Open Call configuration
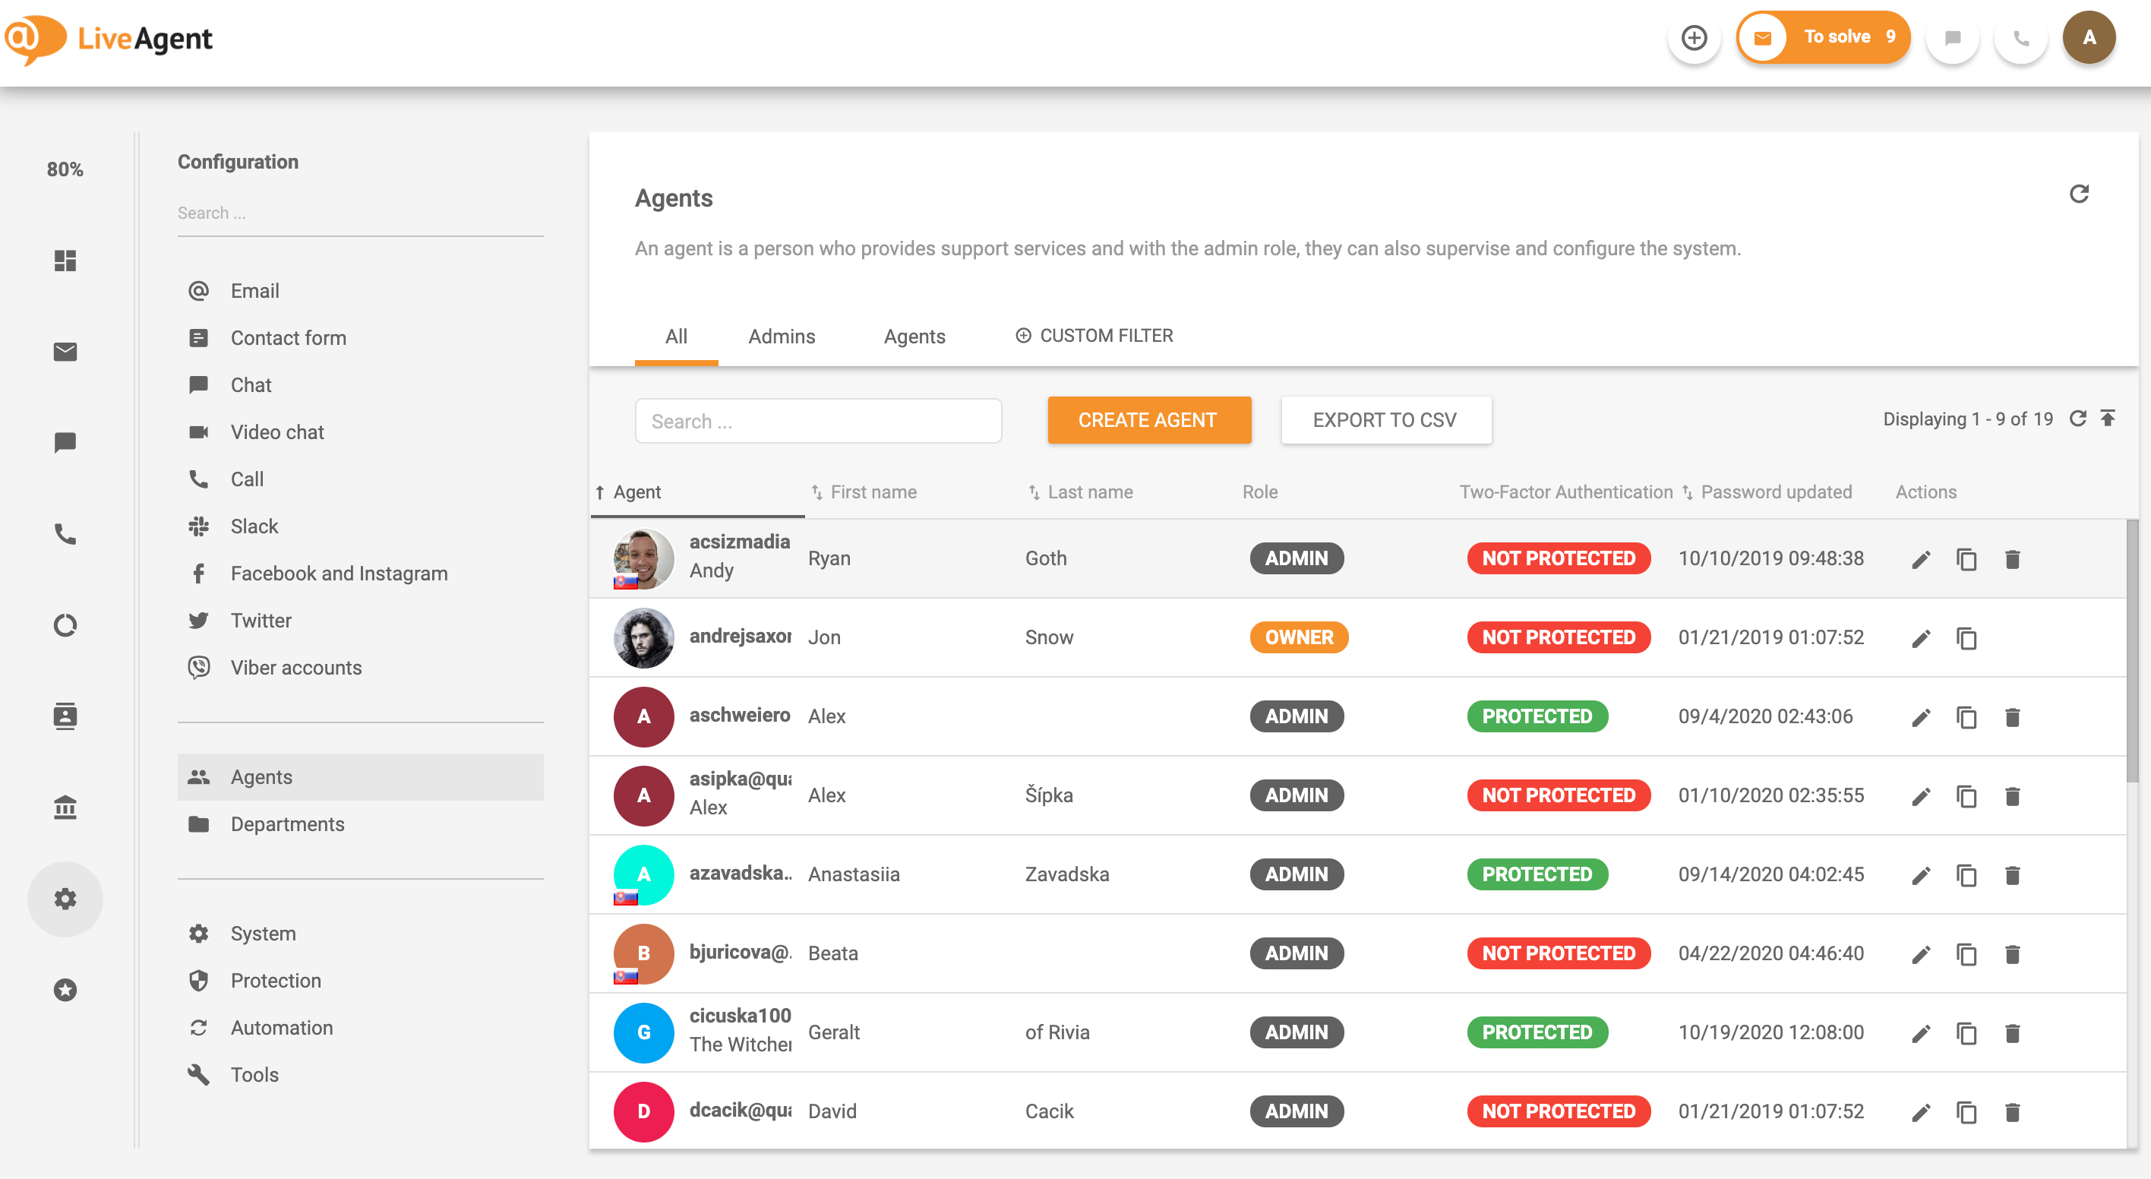The width and height of the screenshot is (2151, 1179). coord(360,479)
